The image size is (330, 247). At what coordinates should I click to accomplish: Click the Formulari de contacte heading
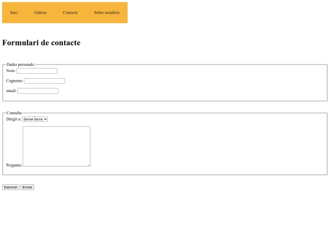pyautogui.click(x=42, y=43)
